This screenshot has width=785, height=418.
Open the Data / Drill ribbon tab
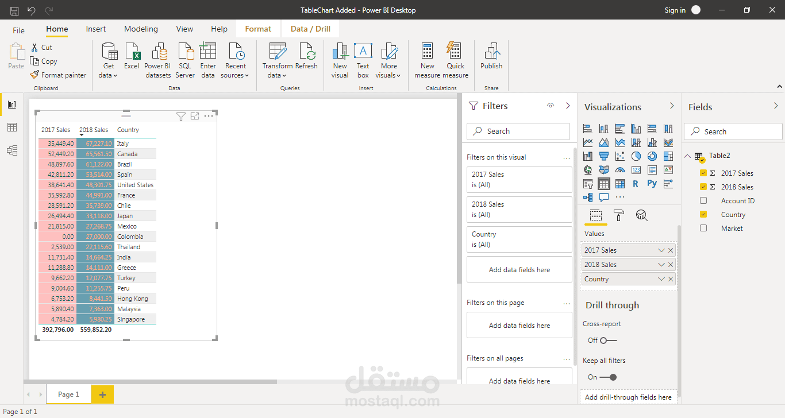point(310,29)
